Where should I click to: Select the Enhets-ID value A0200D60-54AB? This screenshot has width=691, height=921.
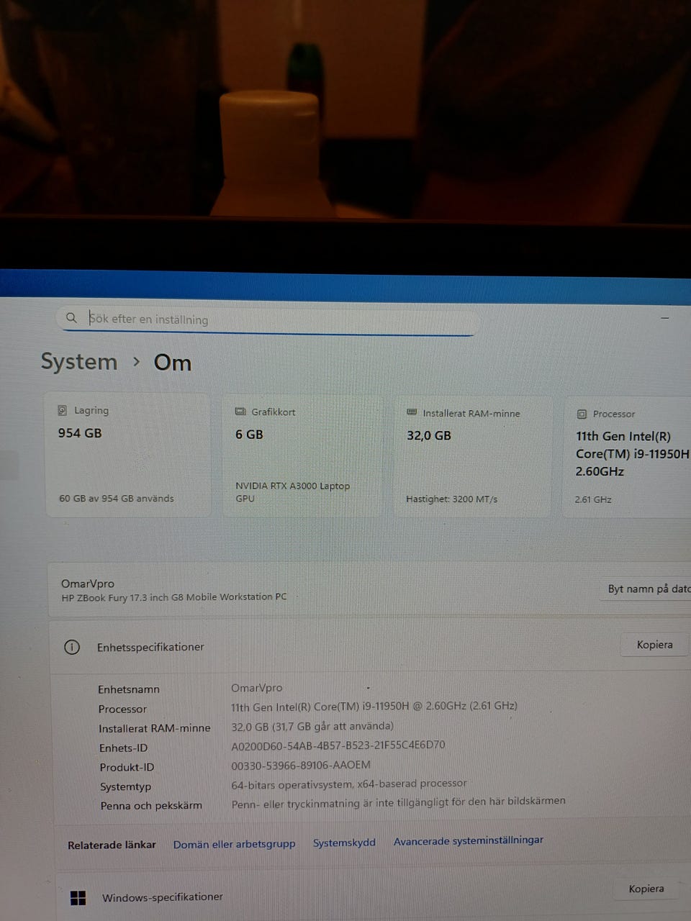pos(338,745)
